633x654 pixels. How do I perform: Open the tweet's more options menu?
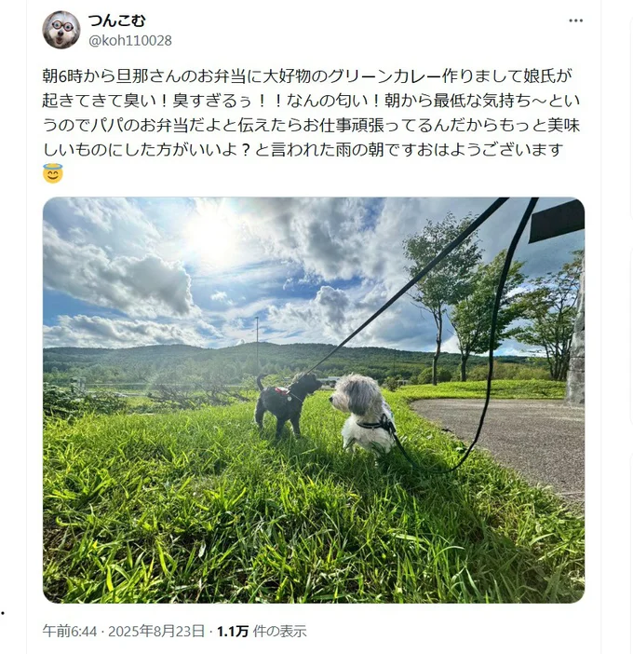point(575,20)
